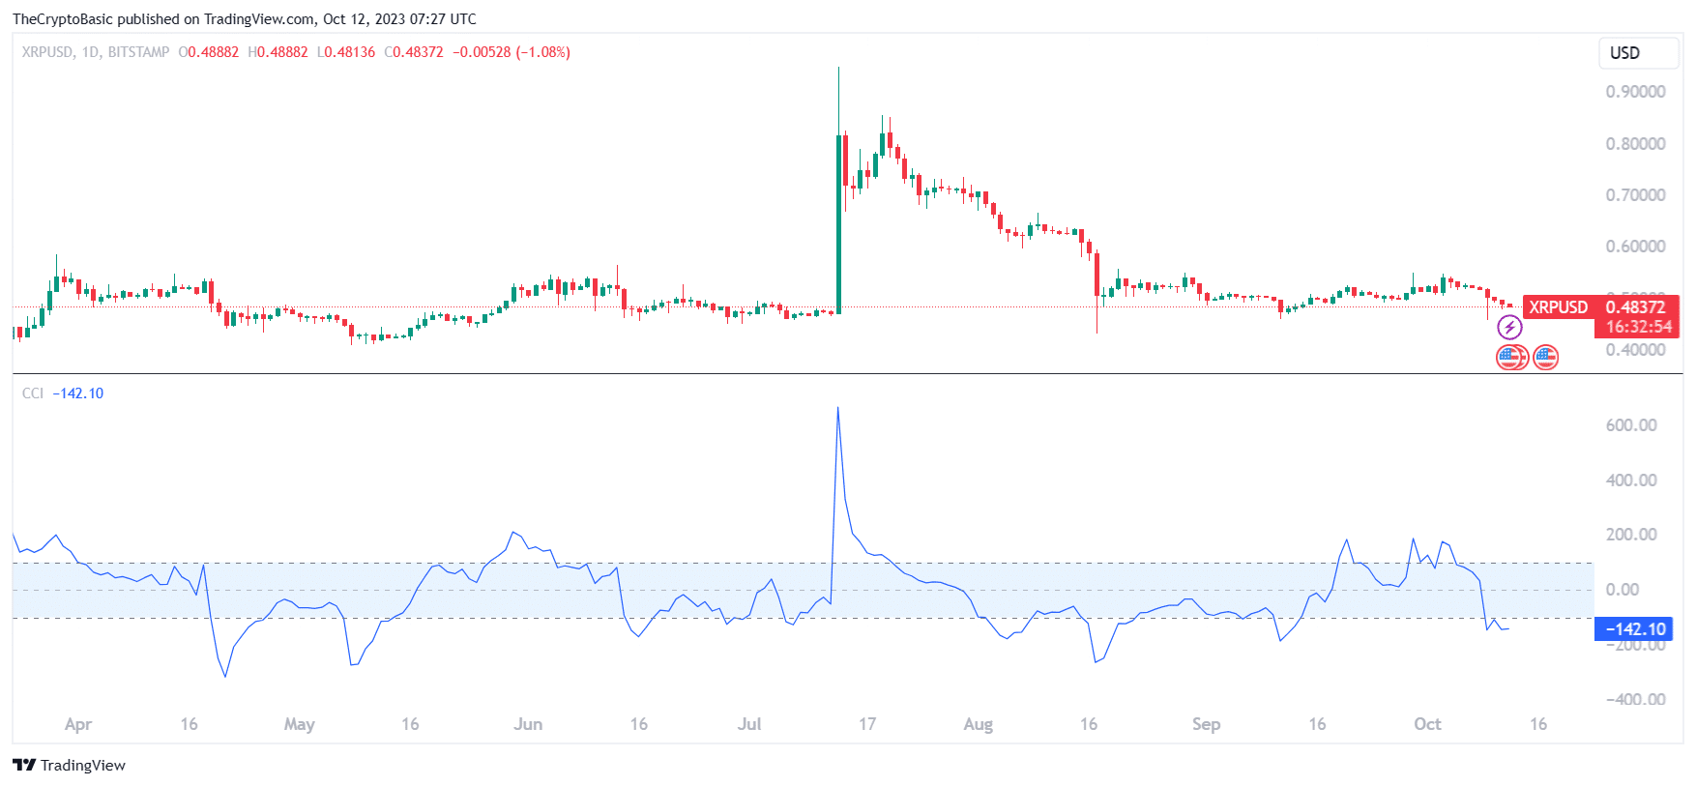Click the 200.00 CCI axis label
The width and height of the screenshot is (1696, 786).
tap(1631, 535)
